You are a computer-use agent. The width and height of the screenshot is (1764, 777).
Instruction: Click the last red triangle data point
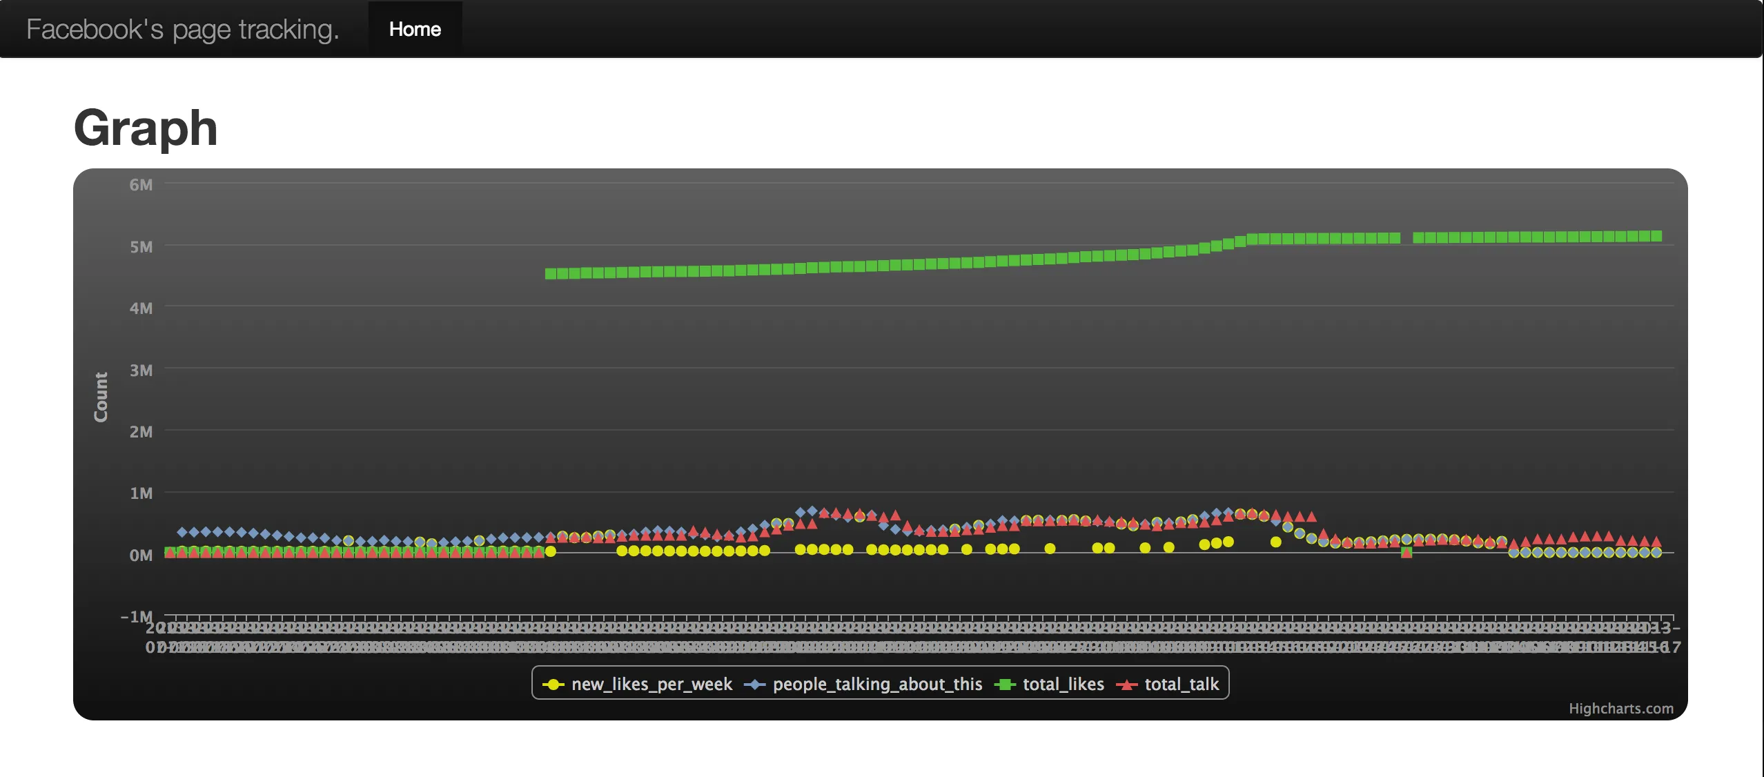point(1656,542)
